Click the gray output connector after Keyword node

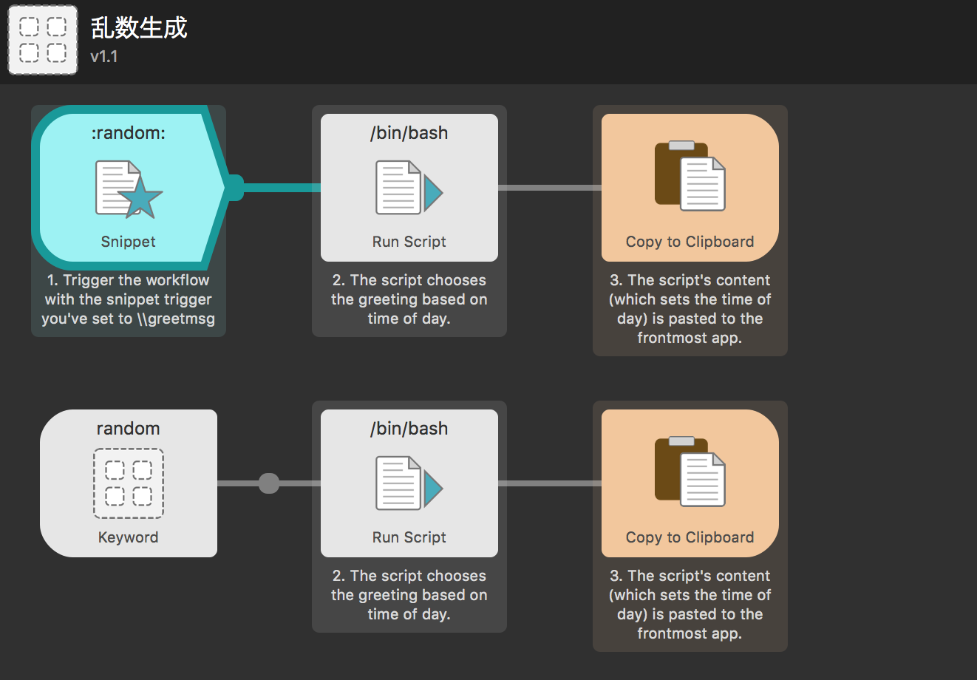tap(269, 483)
